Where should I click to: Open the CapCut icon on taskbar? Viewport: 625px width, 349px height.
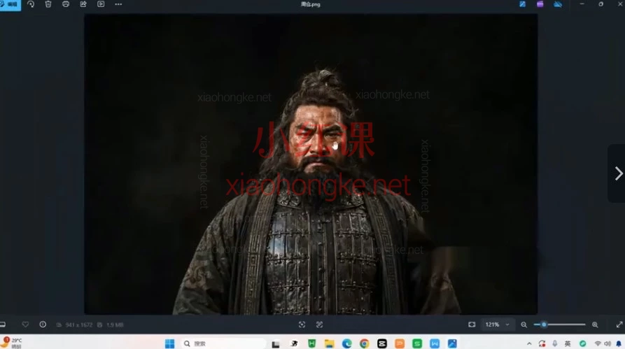click(382, 343)
